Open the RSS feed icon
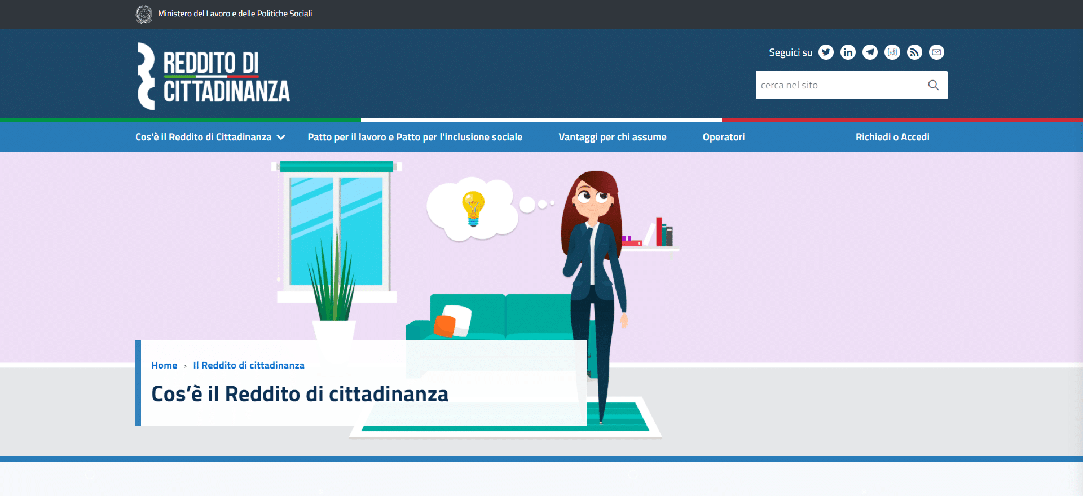Viewport: 1083px width, 496px height. click(914, 52)
